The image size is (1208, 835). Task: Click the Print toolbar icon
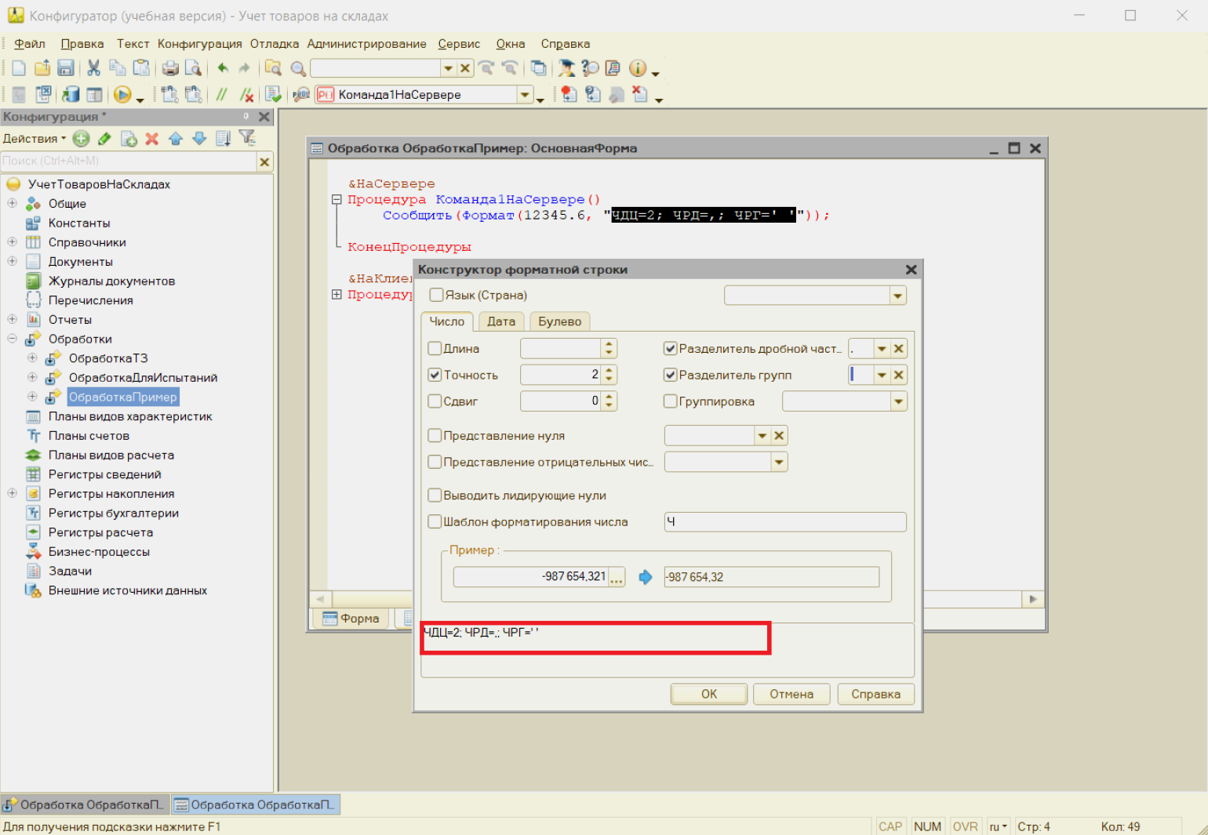170,68
